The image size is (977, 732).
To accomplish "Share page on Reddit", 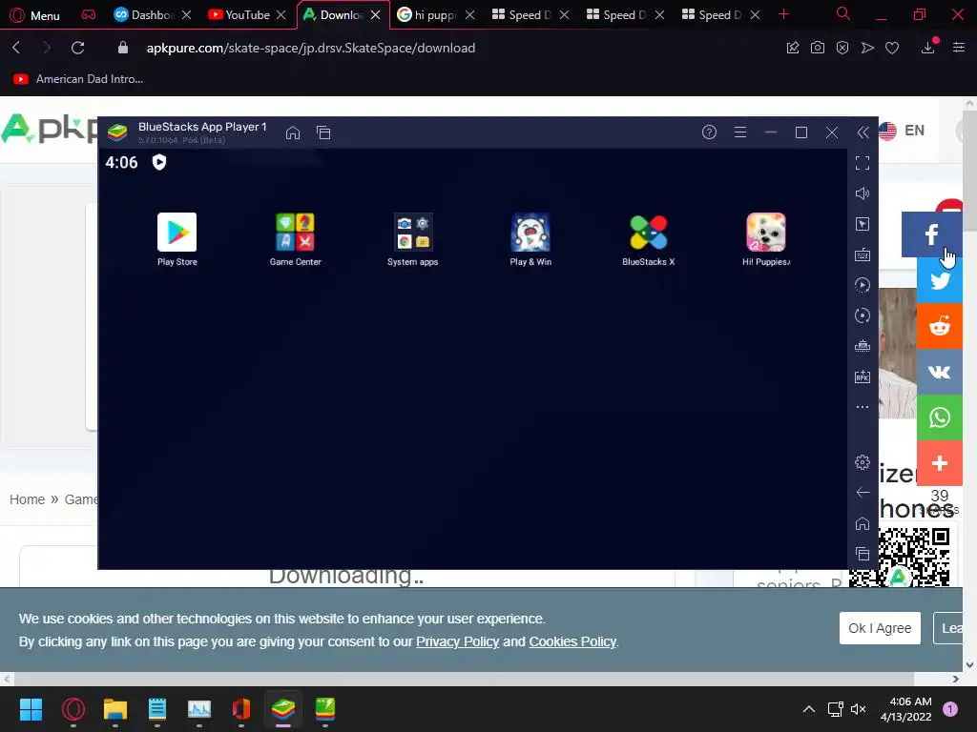I will coord(940,326).
